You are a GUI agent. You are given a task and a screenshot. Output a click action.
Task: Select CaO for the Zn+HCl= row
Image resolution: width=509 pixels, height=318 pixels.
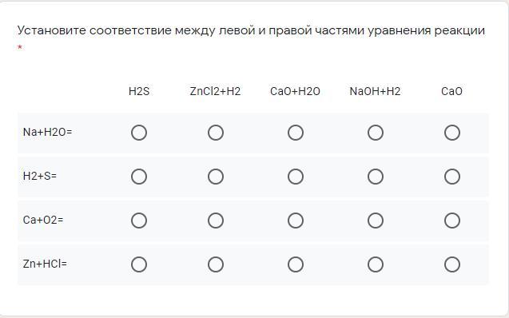tap(452, 264)
